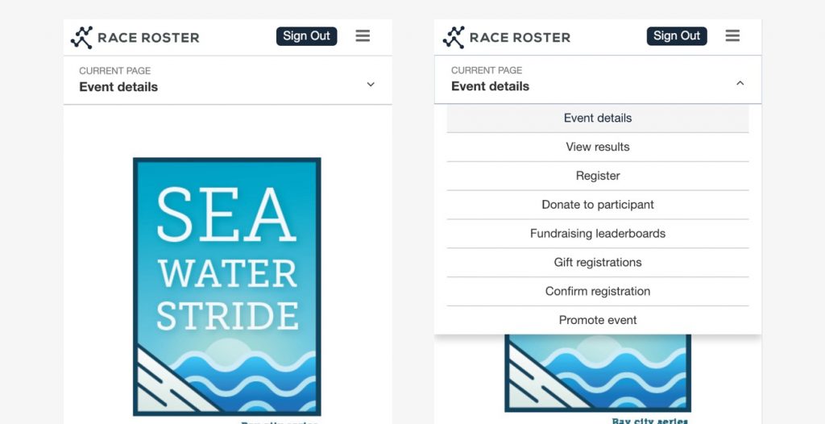Select Confirm registration option
This screenshot has width=825, height=424.
(597, 292)
